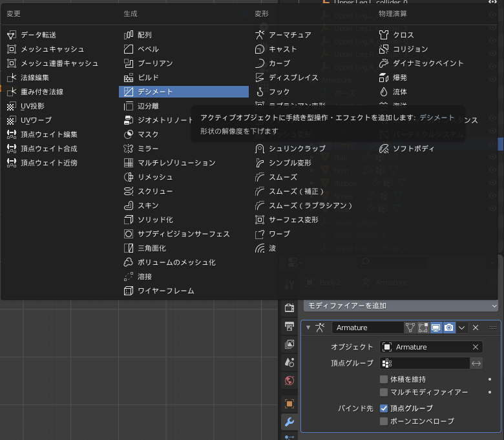Click the 溶接 weld icon
Image resolution: width=504 pixels, height=440 pixels.
(128, 277)
